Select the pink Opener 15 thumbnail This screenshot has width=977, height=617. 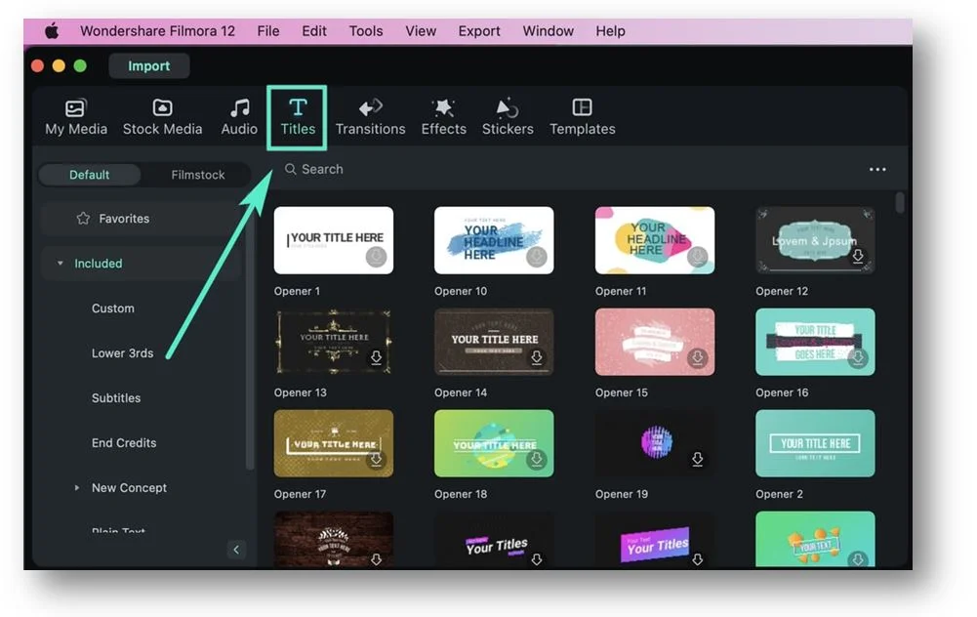coord(654,342)
